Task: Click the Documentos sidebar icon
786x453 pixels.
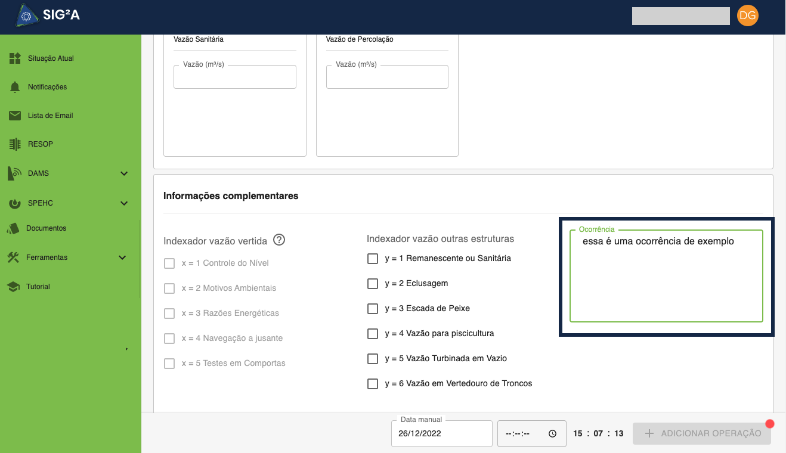Action: tap(14, 228)
